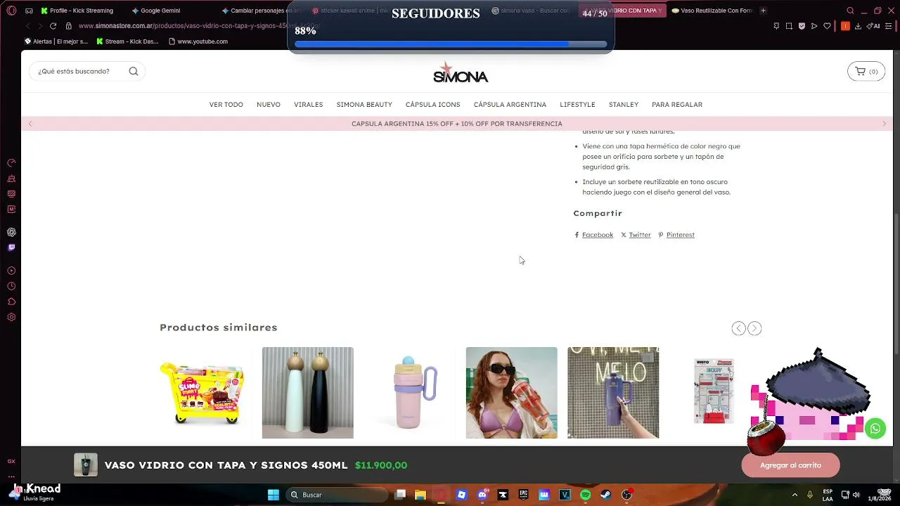
Task: Show next promo banner message
Action: [x=884, y=124]
